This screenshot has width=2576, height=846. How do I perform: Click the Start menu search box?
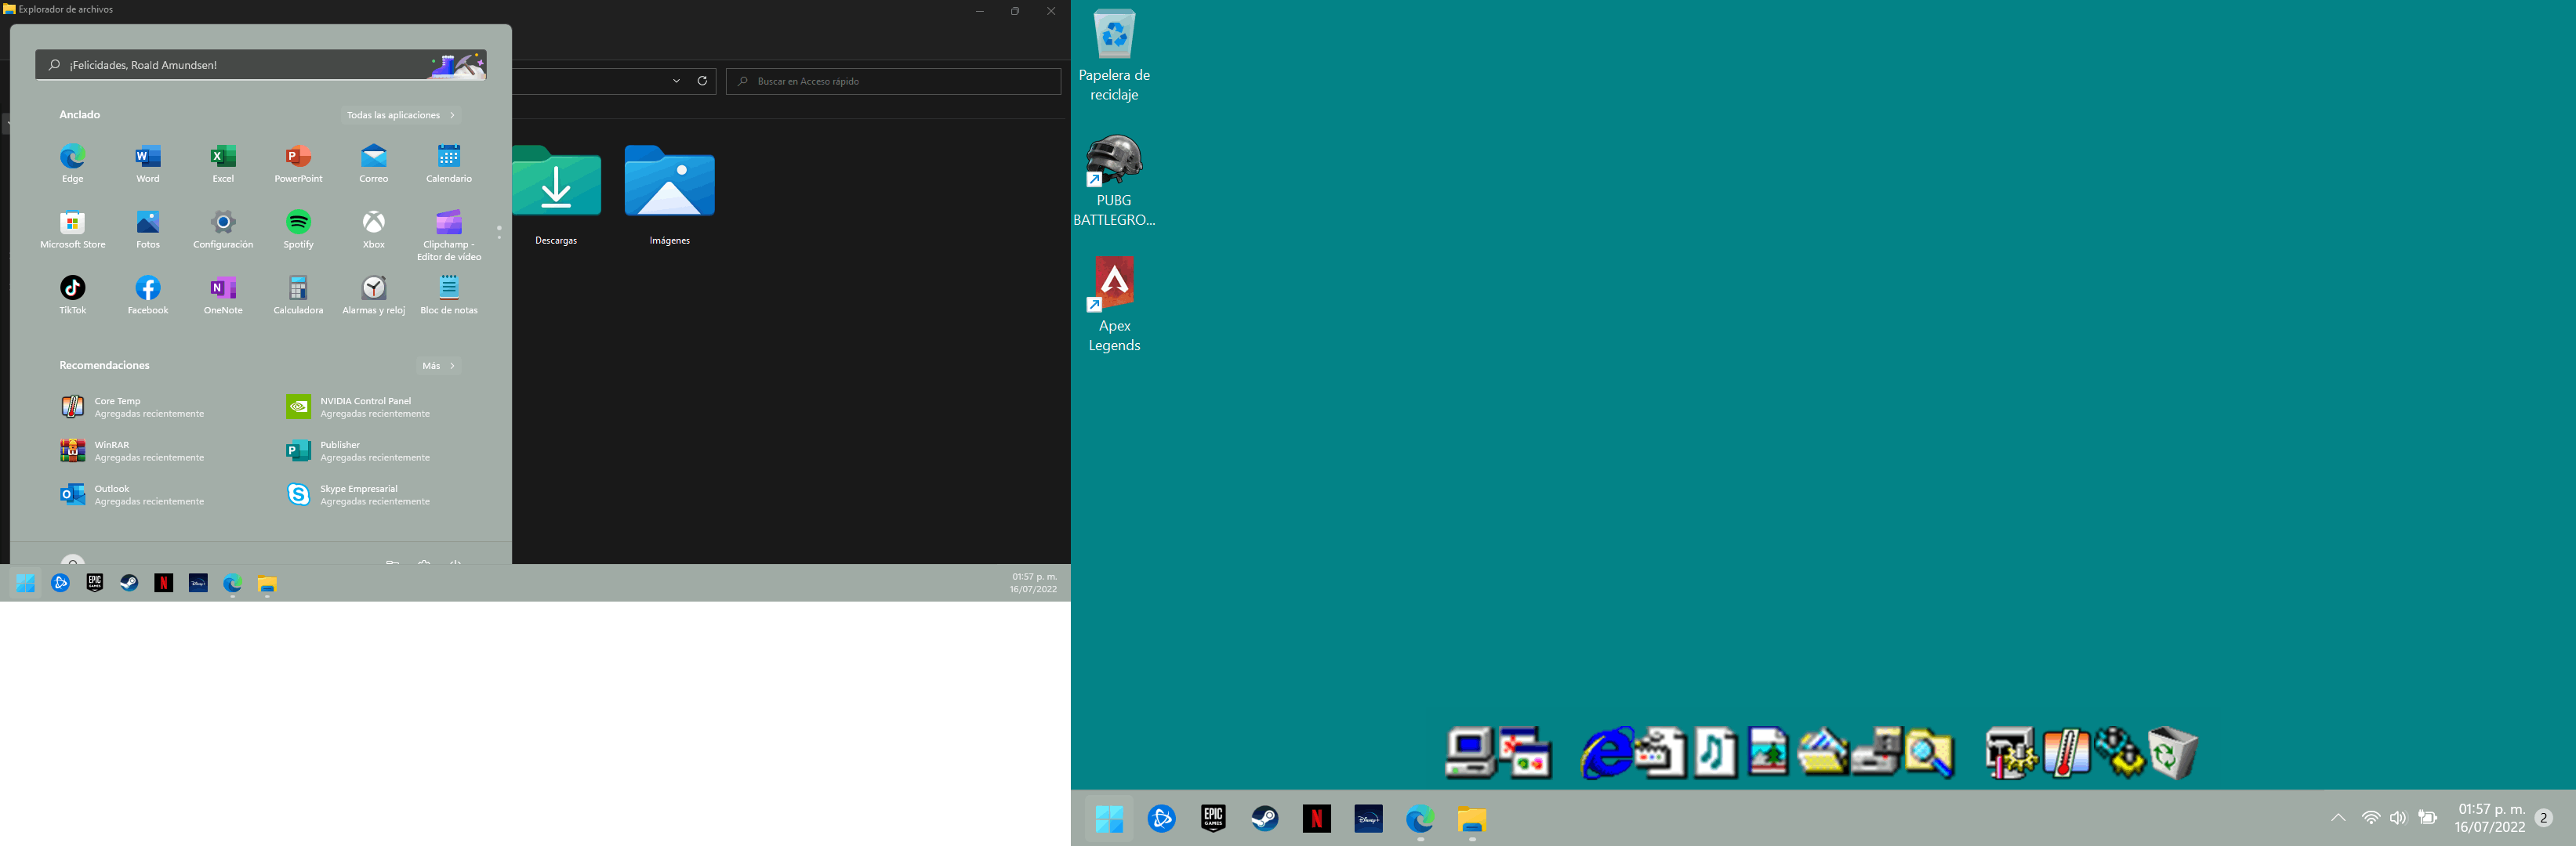pos(240,65)
